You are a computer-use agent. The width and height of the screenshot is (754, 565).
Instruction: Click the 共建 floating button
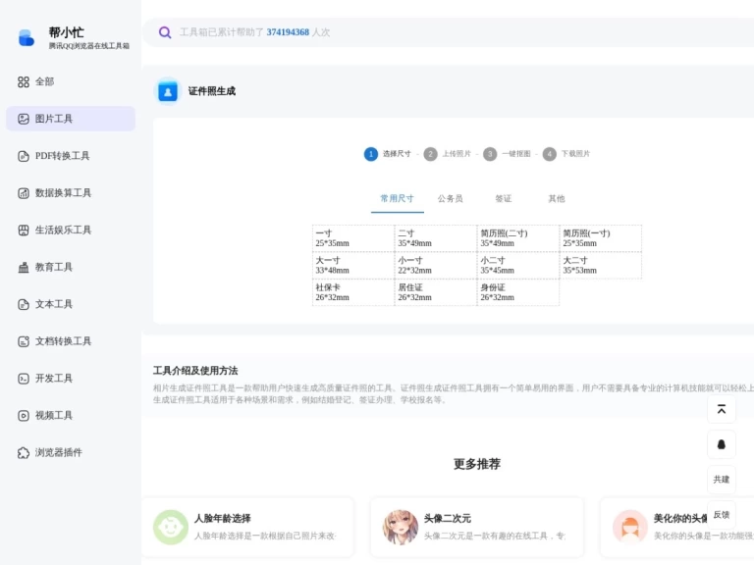722,480
